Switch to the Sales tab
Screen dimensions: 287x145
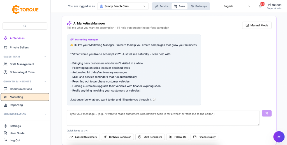(179, 6)
